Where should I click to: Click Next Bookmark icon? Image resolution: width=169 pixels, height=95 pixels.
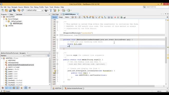click(x=102, y=17)
